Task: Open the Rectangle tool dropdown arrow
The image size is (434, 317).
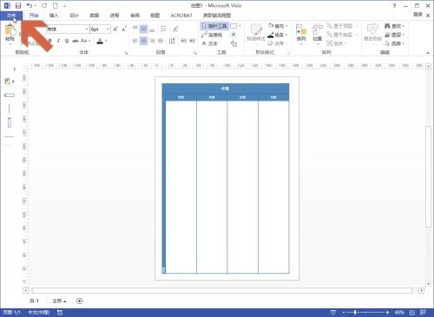Action: tap(240, 26)
